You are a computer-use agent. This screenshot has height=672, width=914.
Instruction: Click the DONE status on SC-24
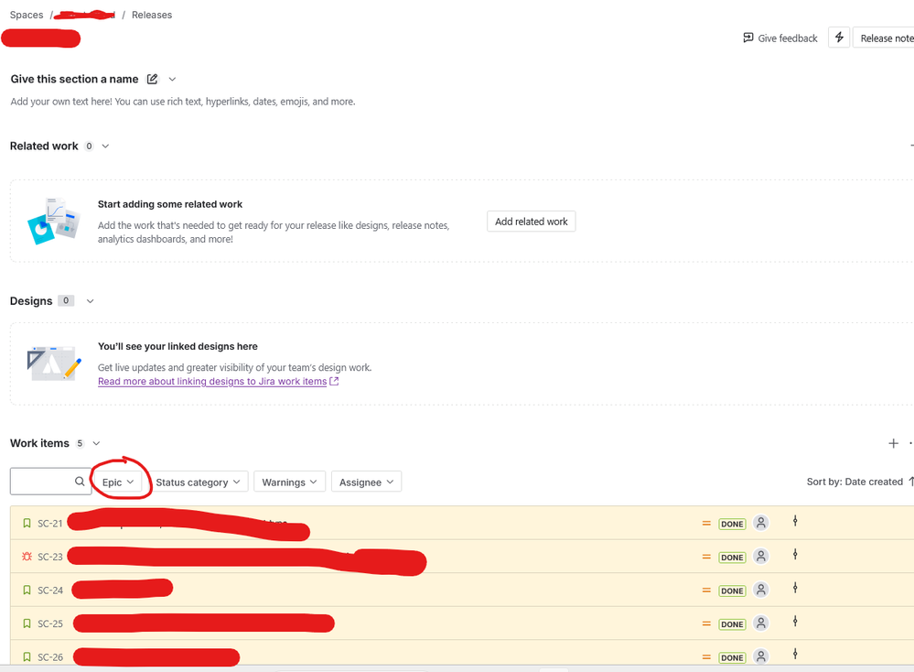[x=732, y=591]
